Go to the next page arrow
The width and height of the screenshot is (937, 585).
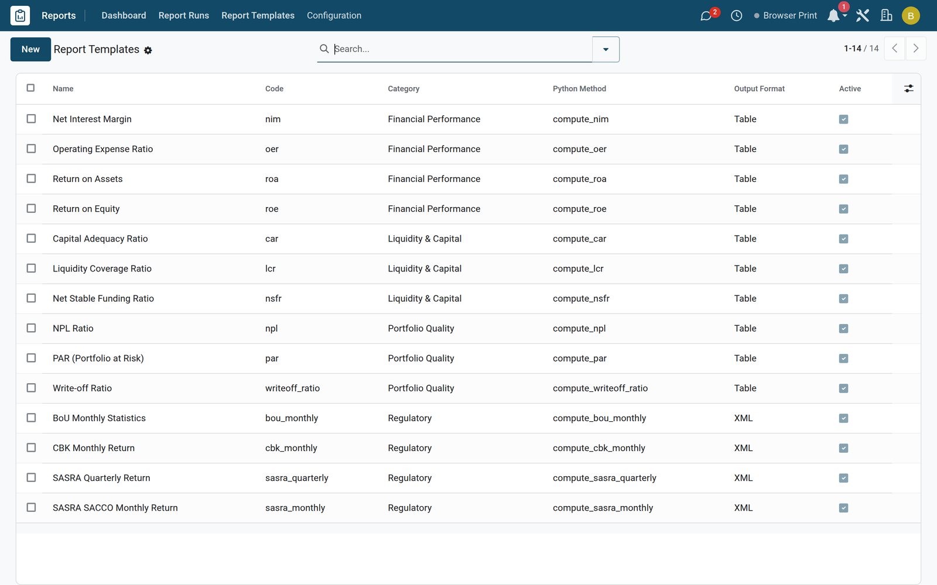click(x=916, y=49)
